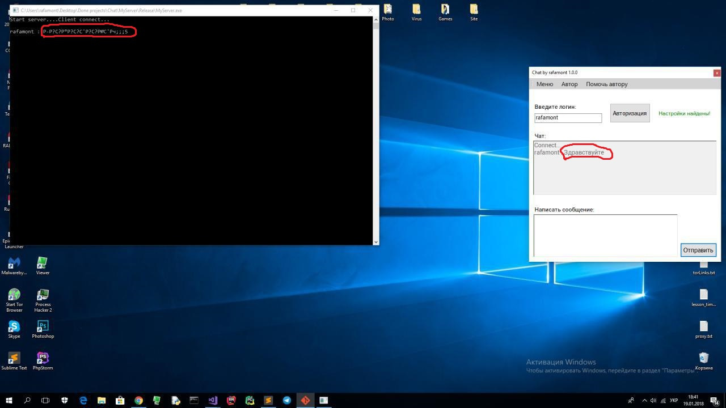Screen dimensions: 726x408
Task: Maximize the MyServer.exe console window
Action: (x=353, y=10)
